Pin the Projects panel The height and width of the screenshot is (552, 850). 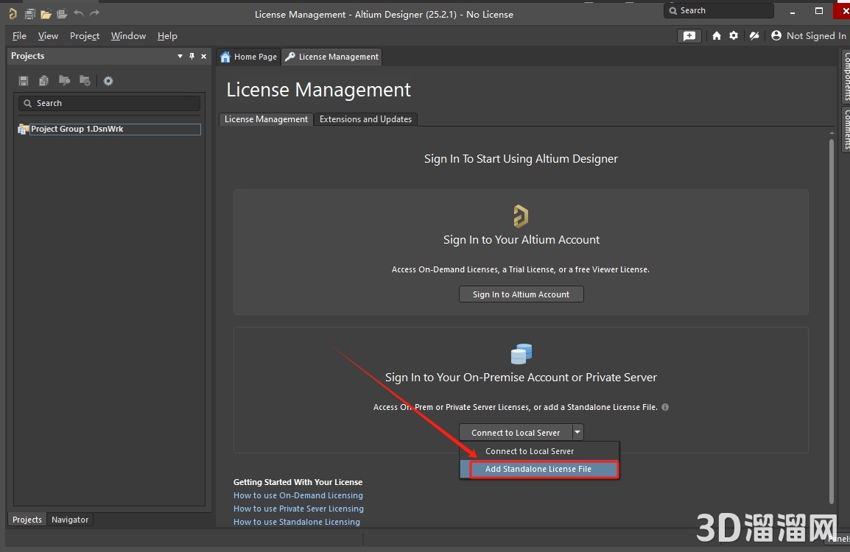(192, 57)
